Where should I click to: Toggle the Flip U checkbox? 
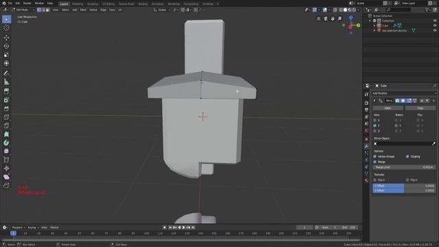coord(375,180)
